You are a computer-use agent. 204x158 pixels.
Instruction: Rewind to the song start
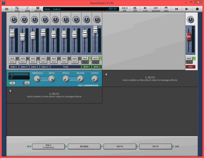coord(177,9)
